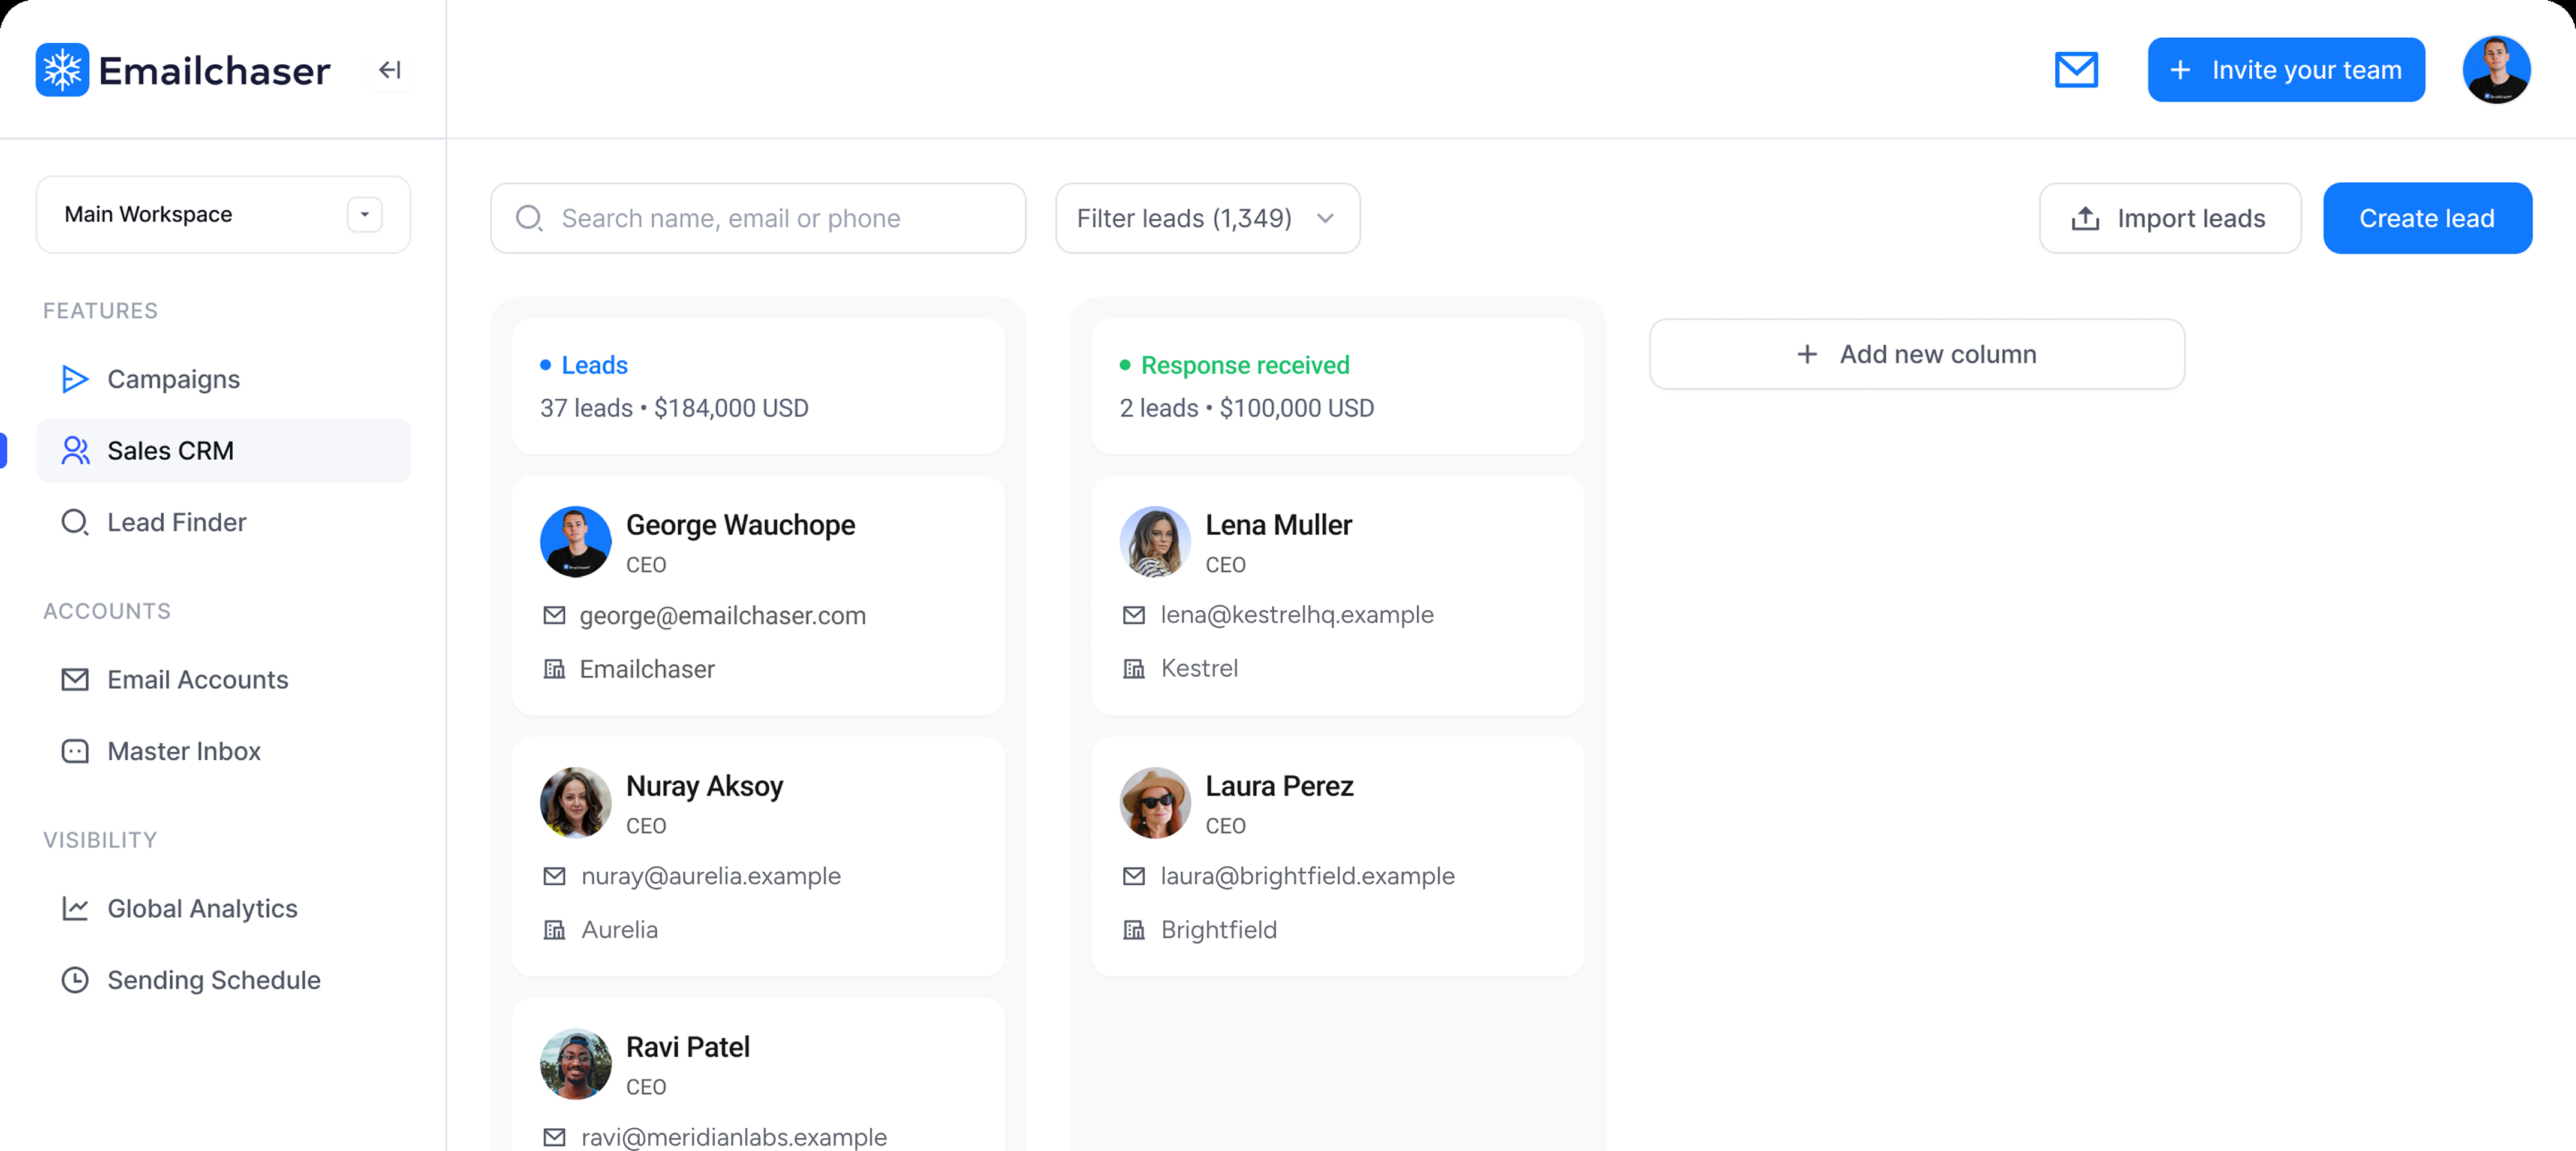Screen dimensions: 2576x1151
Task: Open George Wauchope's avatar photo
Action: pos(575,541)
